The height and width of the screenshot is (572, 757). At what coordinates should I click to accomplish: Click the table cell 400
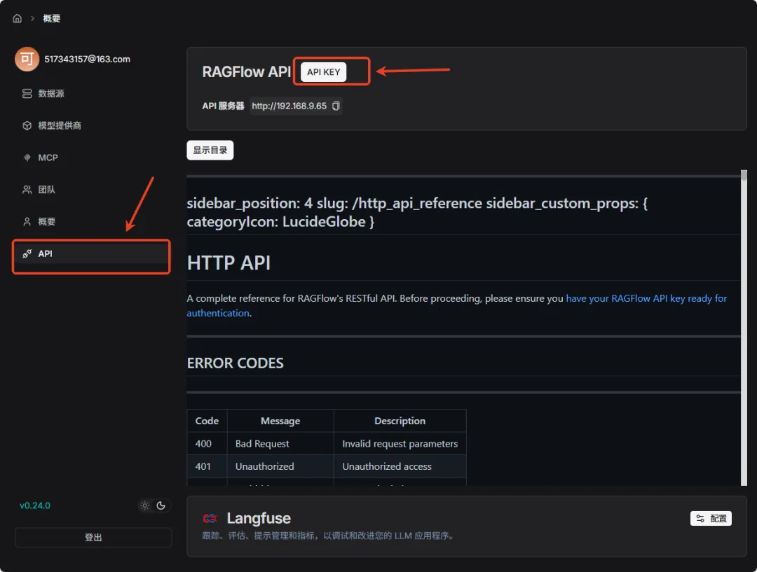(207, 444)
